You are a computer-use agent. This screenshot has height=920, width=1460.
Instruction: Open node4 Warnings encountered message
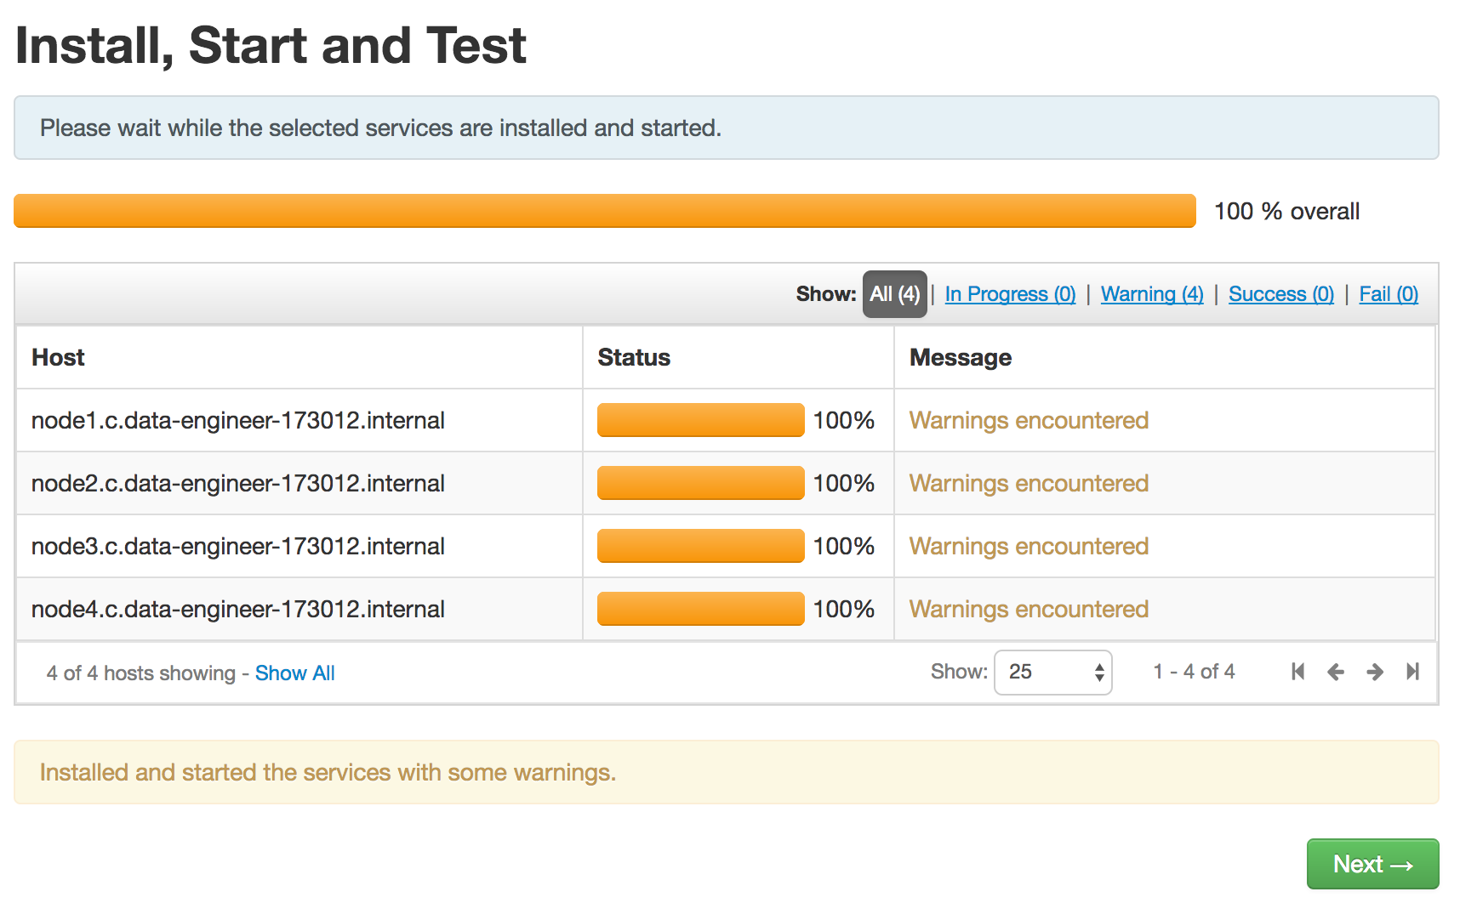click(x=1029, y=609)
